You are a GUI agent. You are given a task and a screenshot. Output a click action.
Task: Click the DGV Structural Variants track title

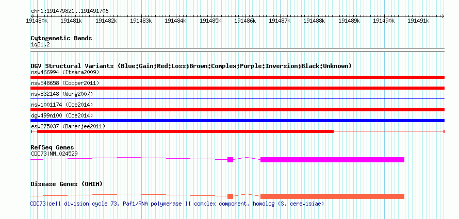191,66
